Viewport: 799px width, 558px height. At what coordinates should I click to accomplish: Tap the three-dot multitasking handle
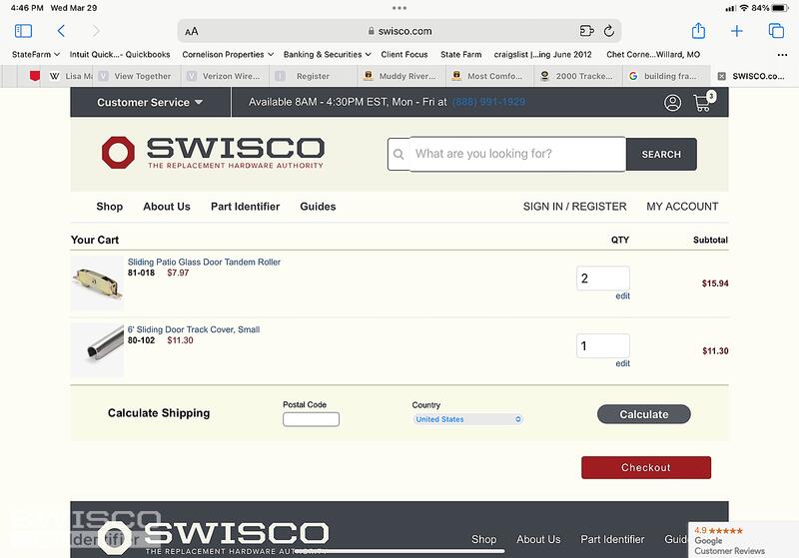coord(399,8)
